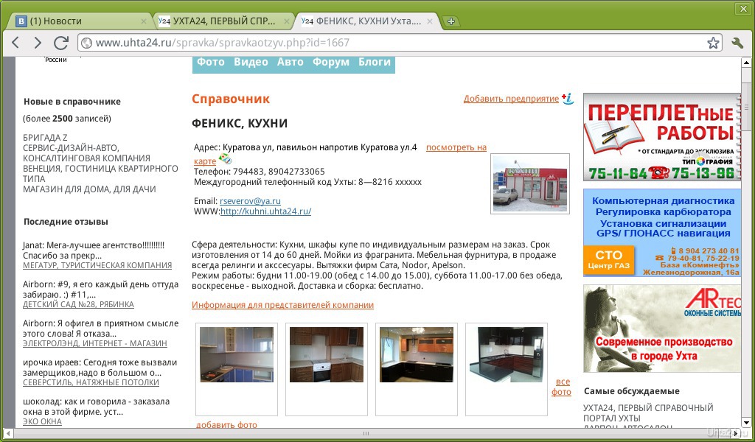The width and height of the screenshot is (755, 442).
Task: Open the dark red kitchen thumbnail
Action: click(507, 354)
